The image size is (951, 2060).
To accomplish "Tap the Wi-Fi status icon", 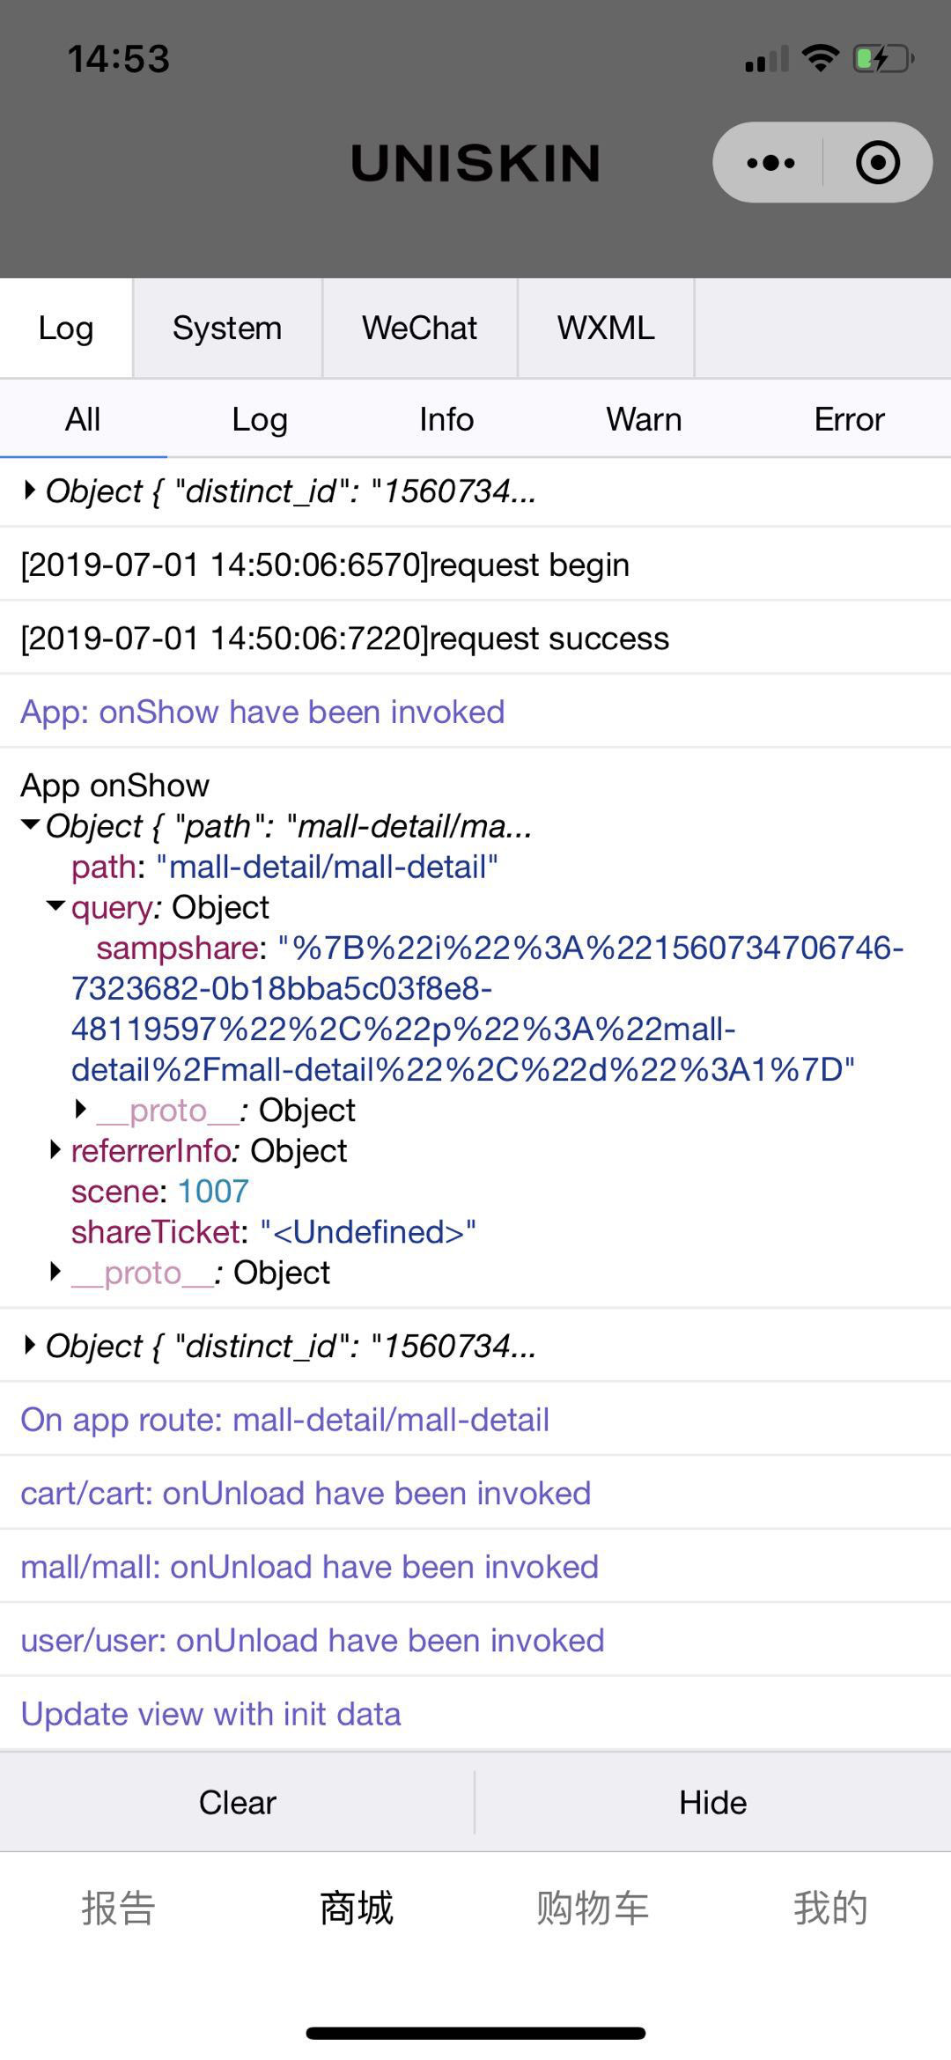I will coord(821,58).
